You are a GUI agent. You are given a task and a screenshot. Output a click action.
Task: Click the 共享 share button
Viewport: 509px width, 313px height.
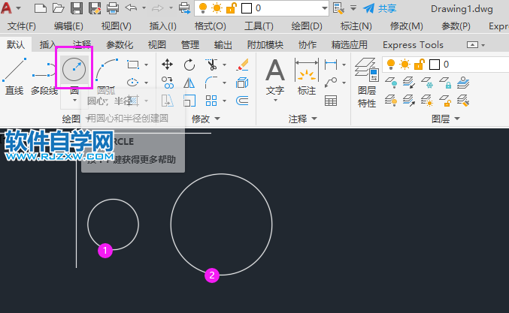(x=380, y=8)
